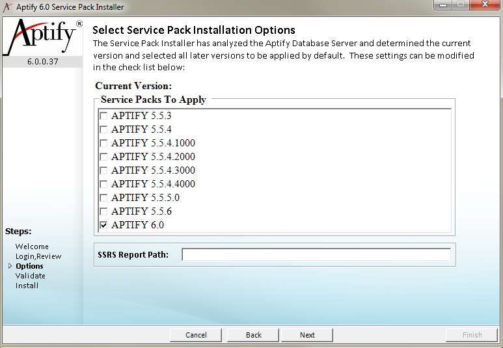Image resolution: width=503 pixels, height=348 pixels.
Task: Go Back to the previous step
Action: pyautogui.click(x=253, y=335)
